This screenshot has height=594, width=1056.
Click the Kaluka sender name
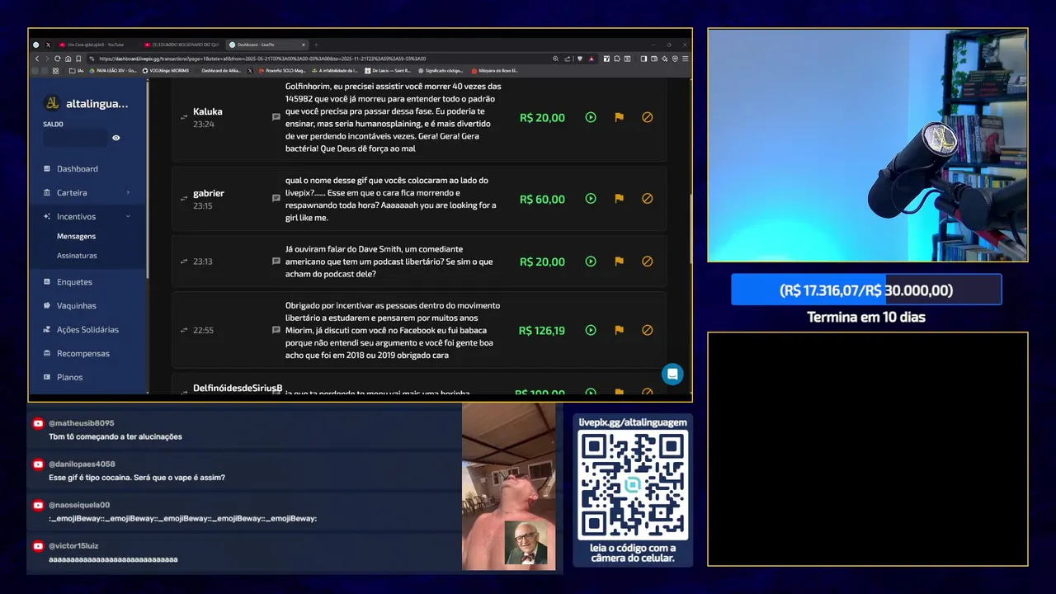tap(208, 111)
